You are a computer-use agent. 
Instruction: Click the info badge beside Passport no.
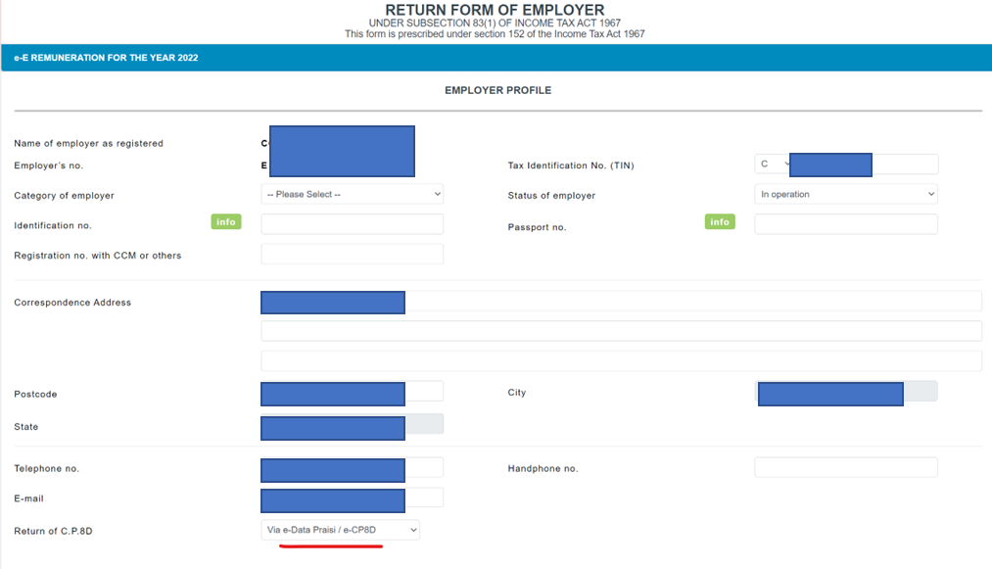tap(720, 221)
